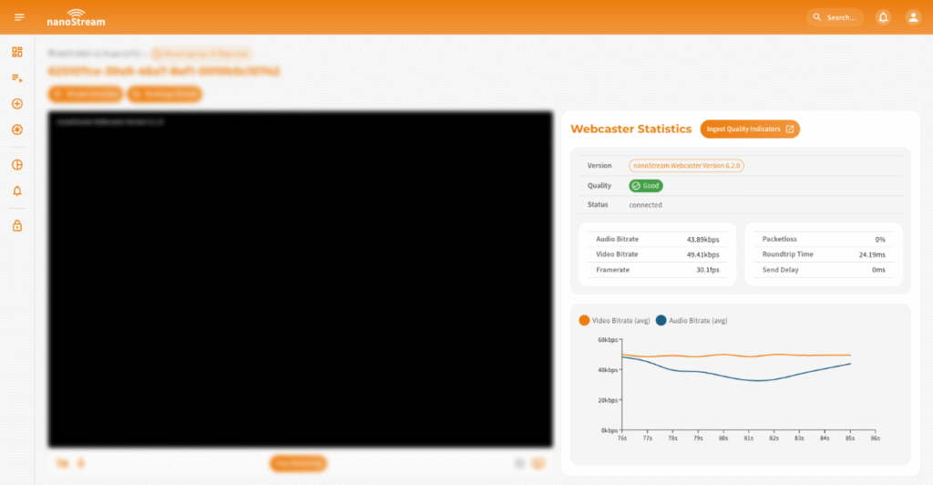Open the analytics pie chart icon in the sidebar
The height and width of the screenshot is (485, 933).
click(17, 165)
